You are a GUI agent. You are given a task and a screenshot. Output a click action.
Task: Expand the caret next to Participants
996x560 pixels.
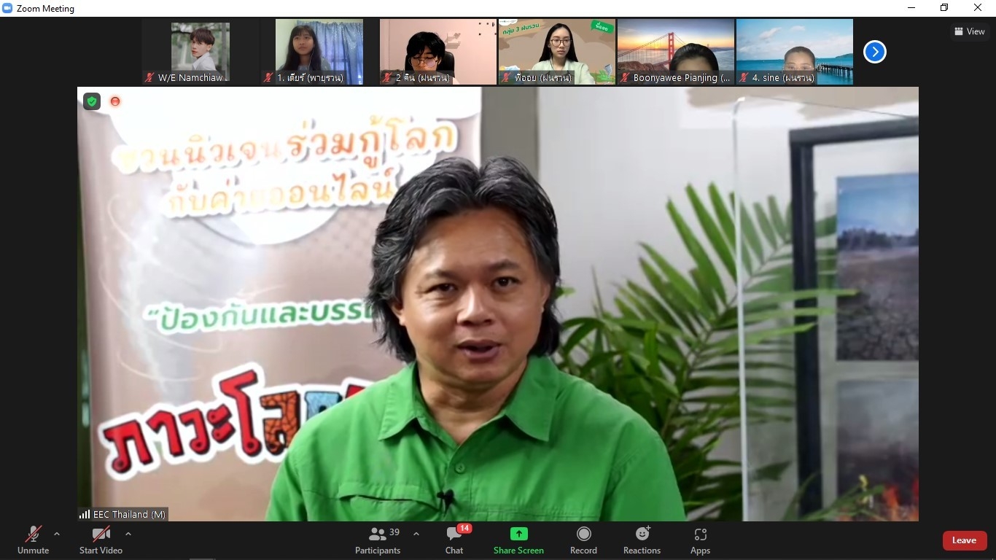pyautogui.click(x=416, y=534)
